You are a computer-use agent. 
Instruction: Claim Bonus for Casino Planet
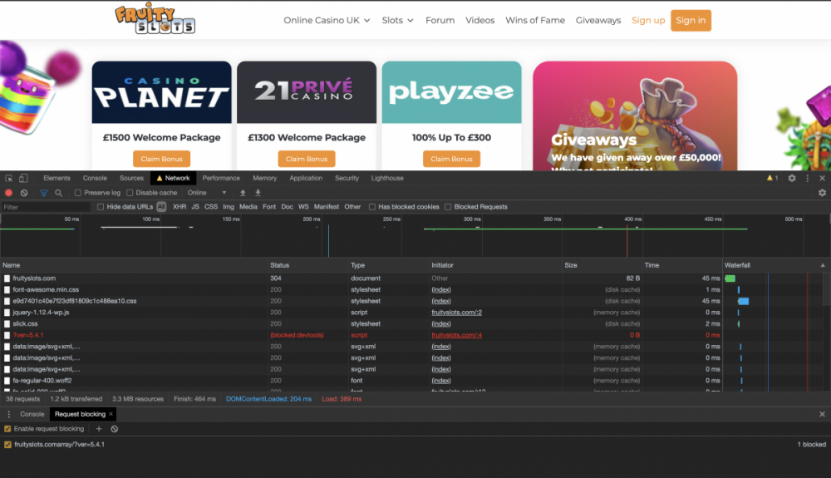point(162,159)
